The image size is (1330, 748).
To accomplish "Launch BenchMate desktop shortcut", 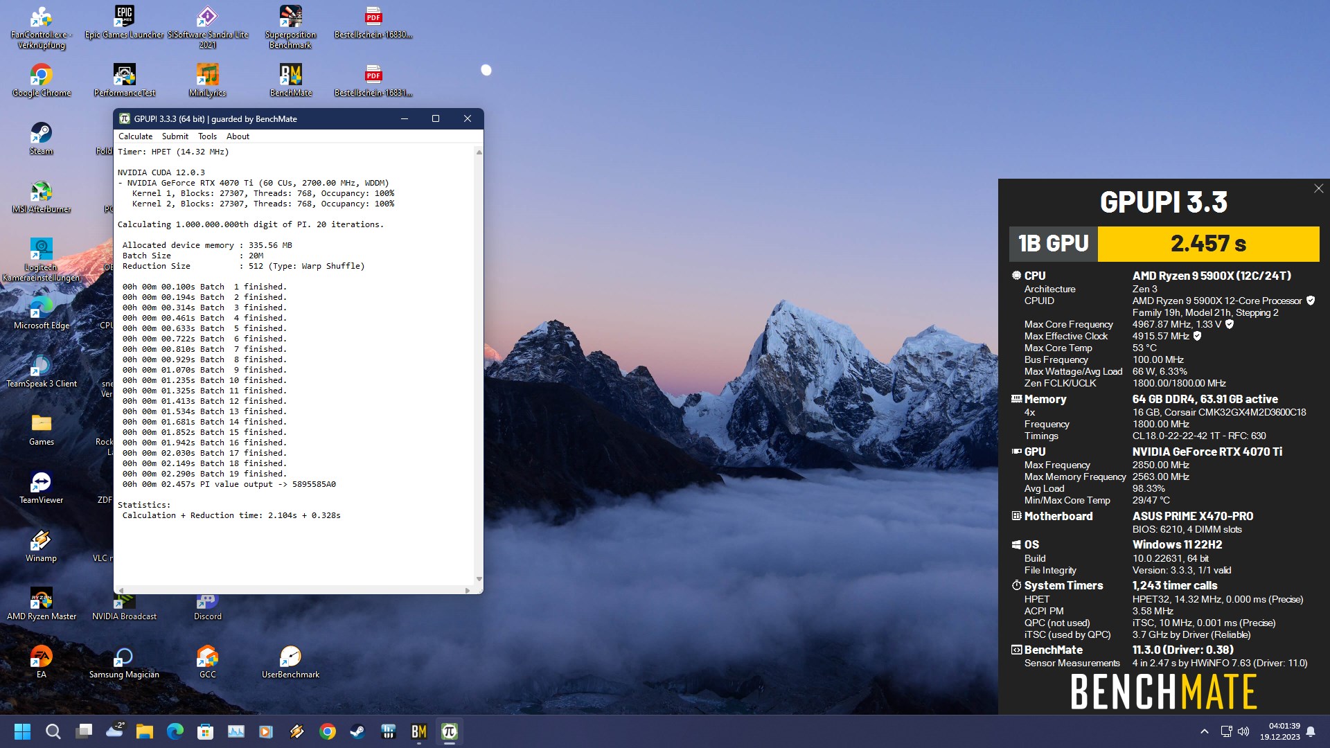I will [291, 80].
